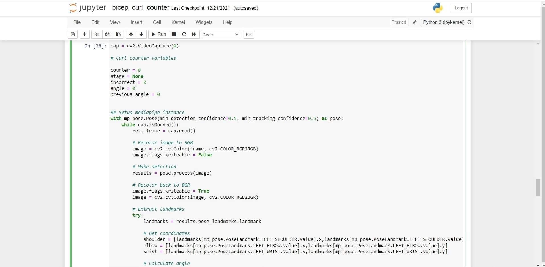Cut the selected cell using scissors icon
The height and width of the screenshot is (267, 545).
click(97, 34)
